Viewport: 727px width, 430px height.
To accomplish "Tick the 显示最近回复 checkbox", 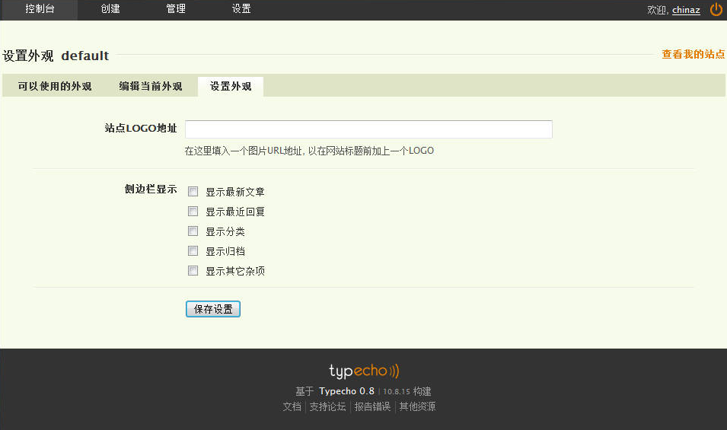I will [193, 212].
